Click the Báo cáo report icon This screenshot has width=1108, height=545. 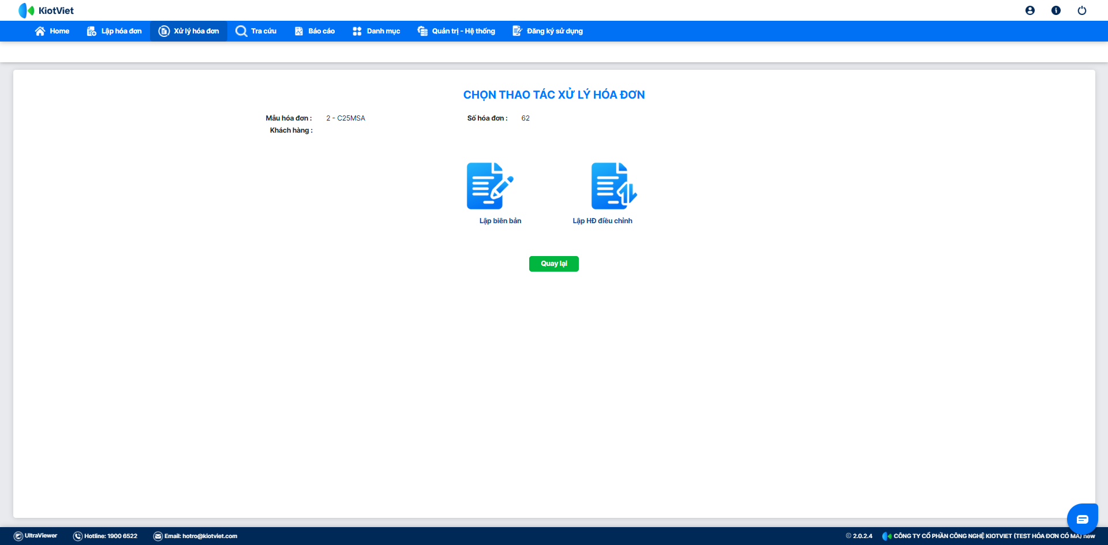tap(299, 31)
